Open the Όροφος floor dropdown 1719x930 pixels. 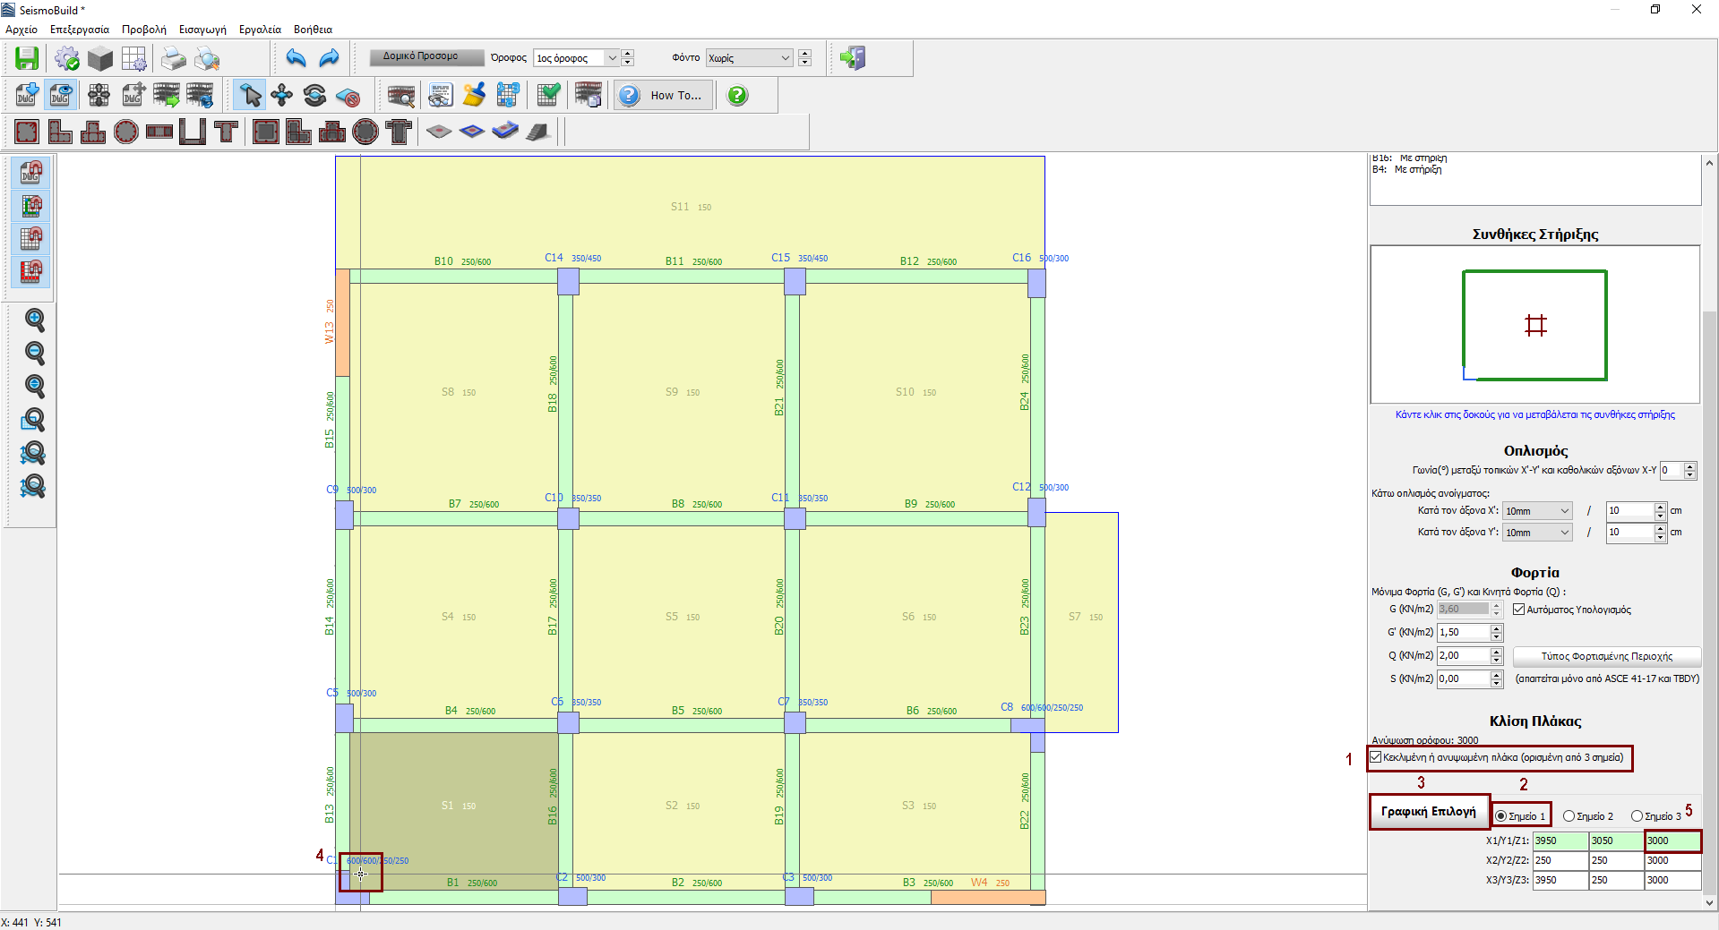(613, 58)
